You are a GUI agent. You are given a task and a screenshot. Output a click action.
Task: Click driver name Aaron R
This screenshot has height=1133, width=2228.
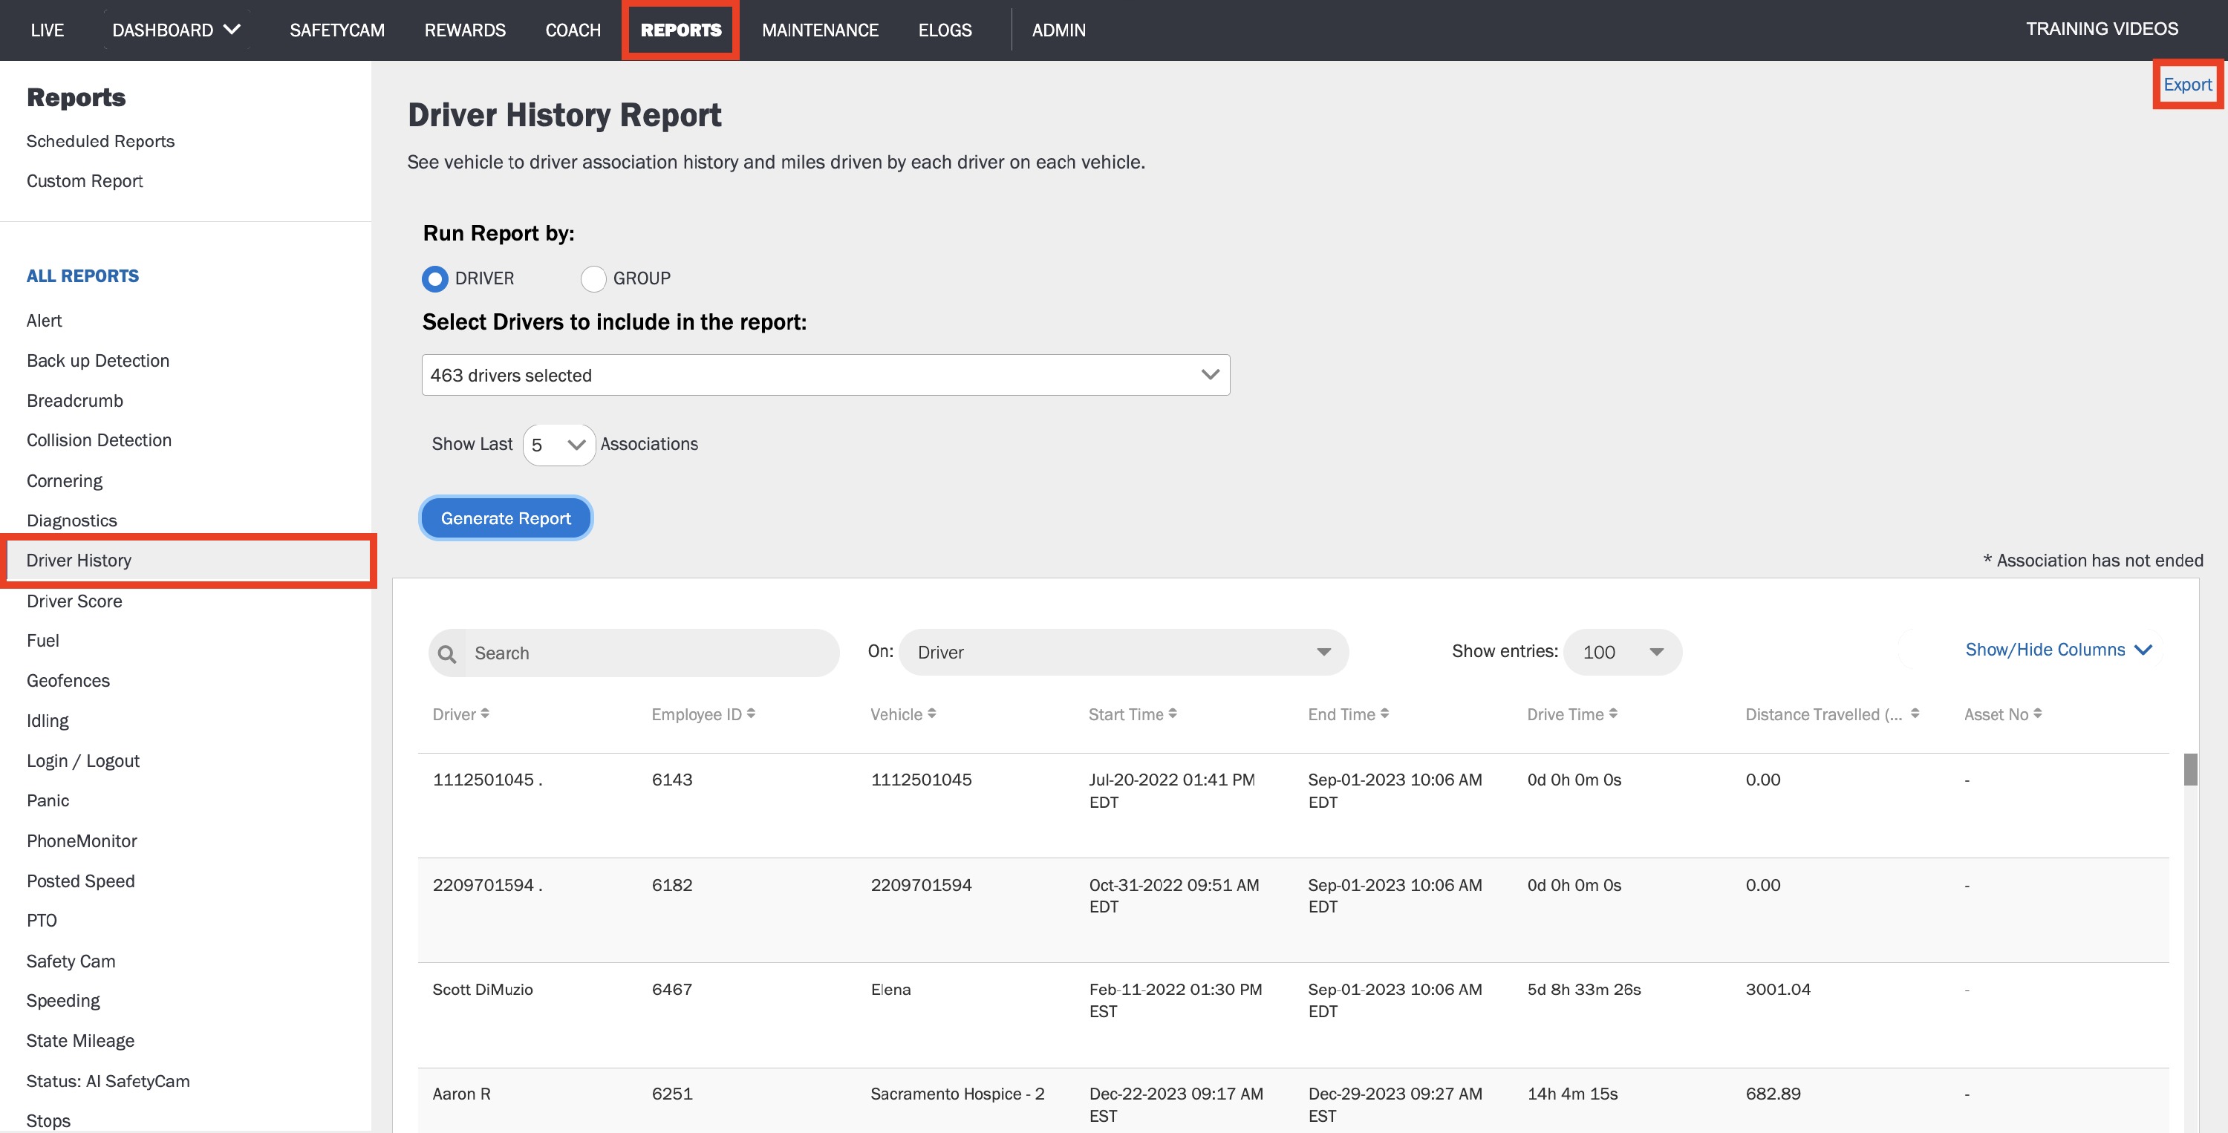coord(462,1094)
